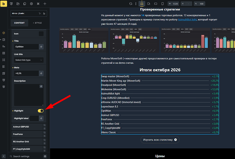Select the desktop base breakpoint icon
Screen dimensions: 235x159
(x=142, y=4)
